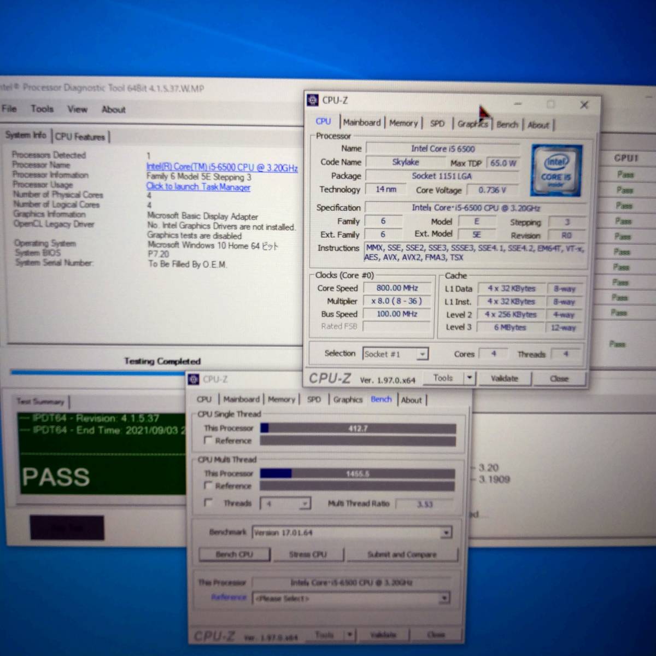This screenshot has width=656, height=656.
Task: Click the CPU-Z icon in the Bench window title bar
Action: click(194, 379)
